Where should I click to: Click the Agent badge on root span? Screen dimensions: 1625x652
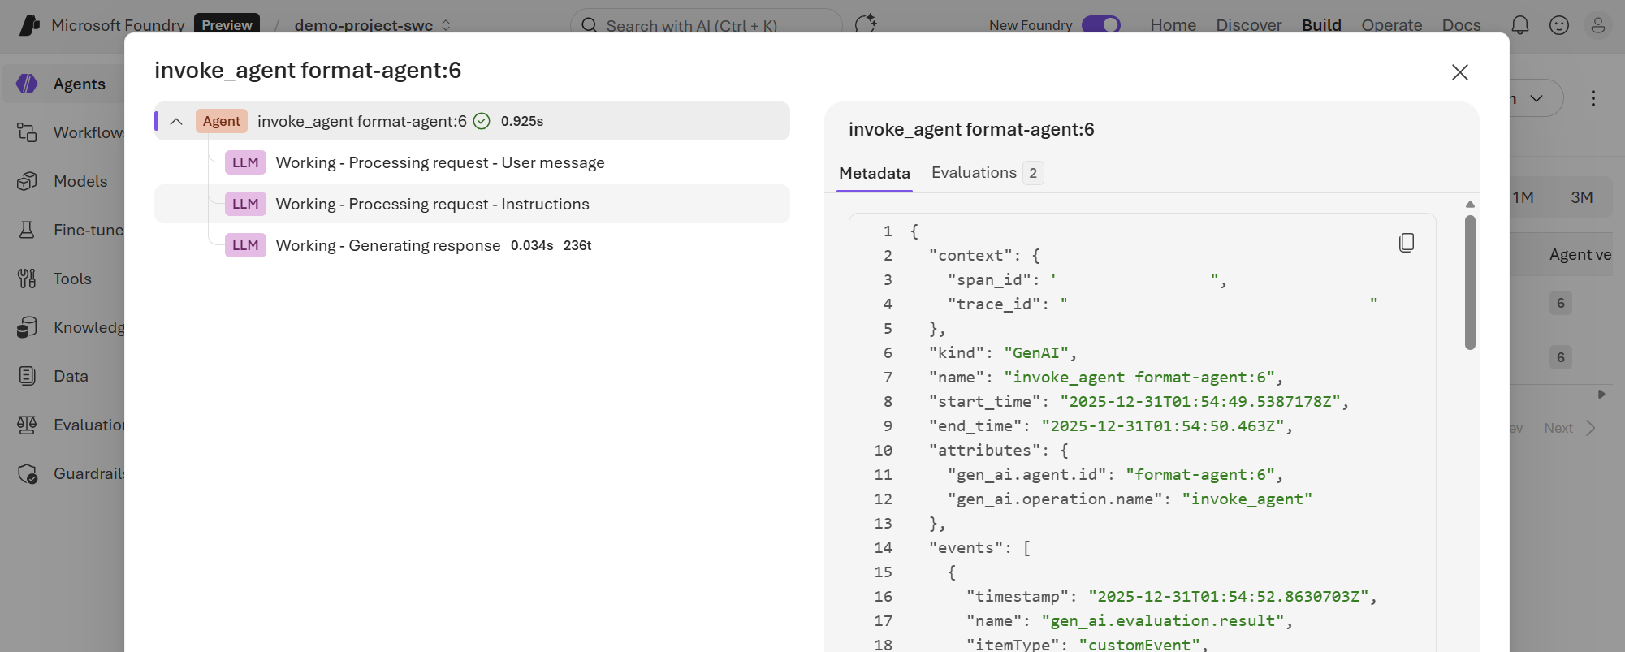(222, 121)
